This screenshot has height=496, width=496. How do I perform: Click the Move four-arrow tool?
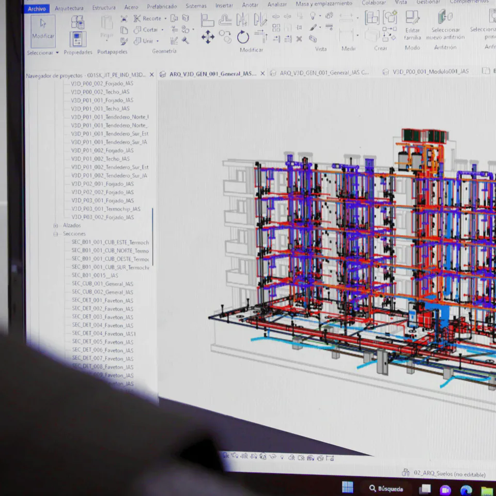[208, 37]
